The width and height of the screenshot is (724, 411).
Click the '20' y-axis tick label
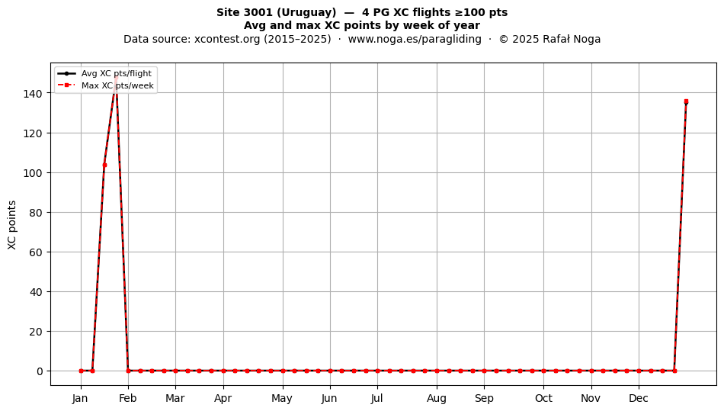(x=36, y=332)
